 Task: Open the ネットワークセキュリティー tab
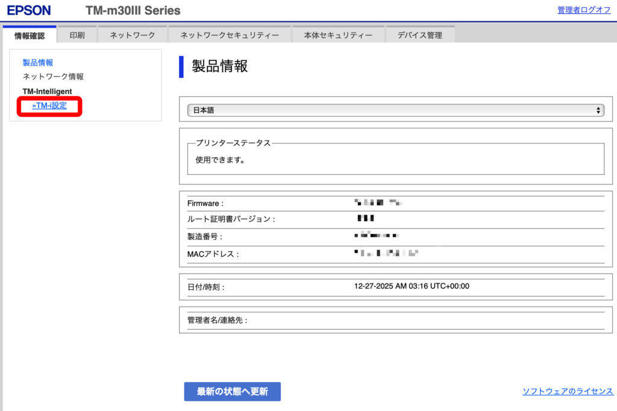click(230, 36)
